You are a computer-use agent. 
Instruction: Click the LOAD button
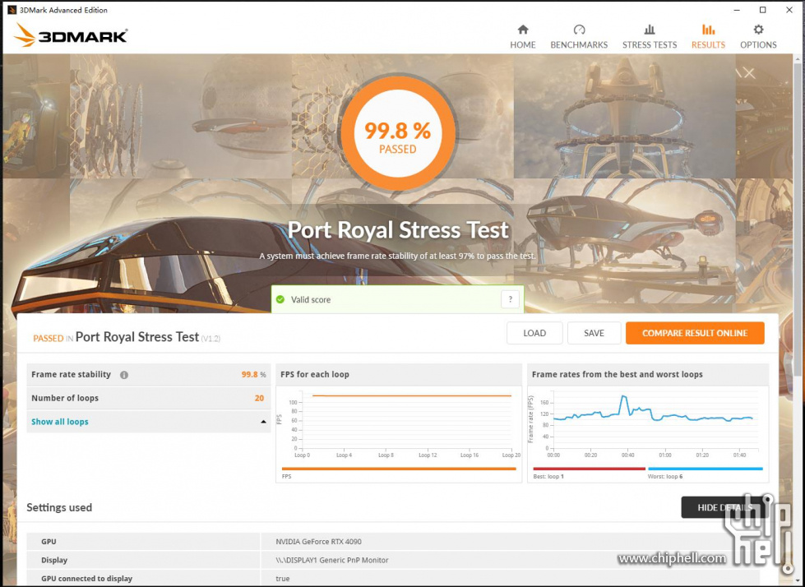pos(534,333)
